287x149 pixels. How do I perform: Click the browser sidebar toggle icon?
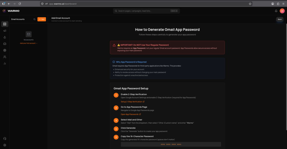[3, 4]
